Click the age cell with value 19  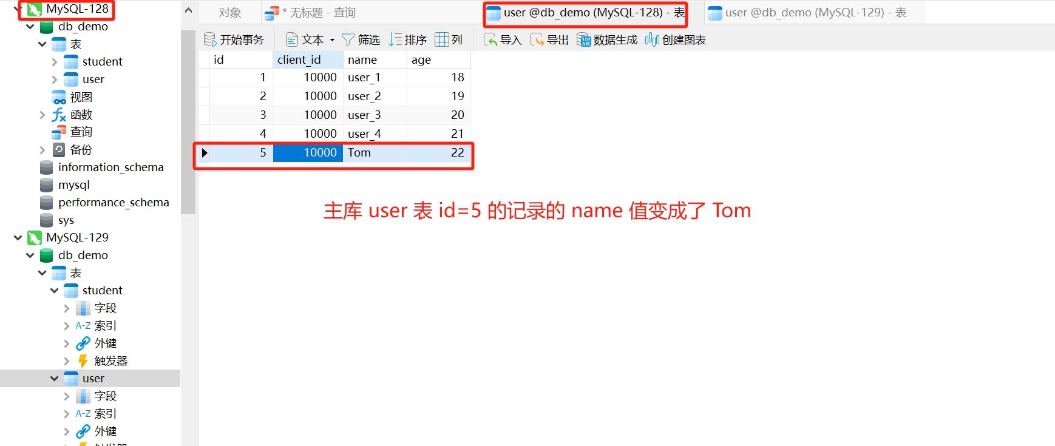pos(438,96)
